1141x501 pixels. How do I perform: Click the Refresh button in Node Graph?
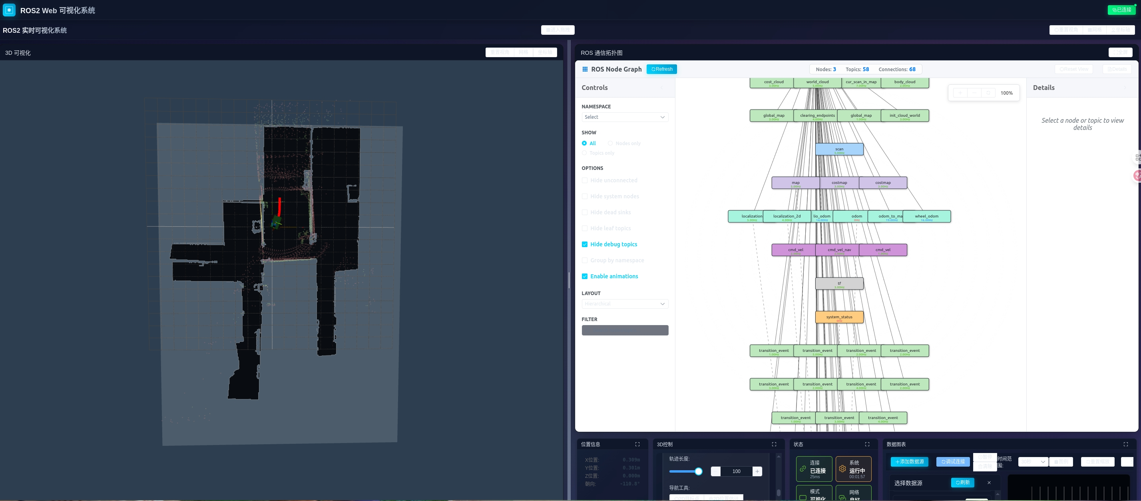(661, 69)
